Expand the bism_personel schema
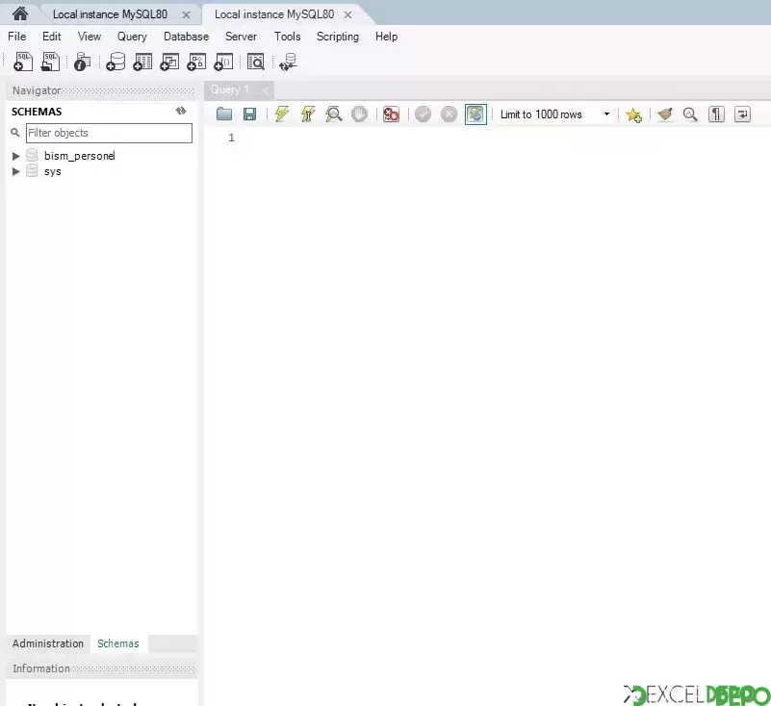 (x=15, y=156)
